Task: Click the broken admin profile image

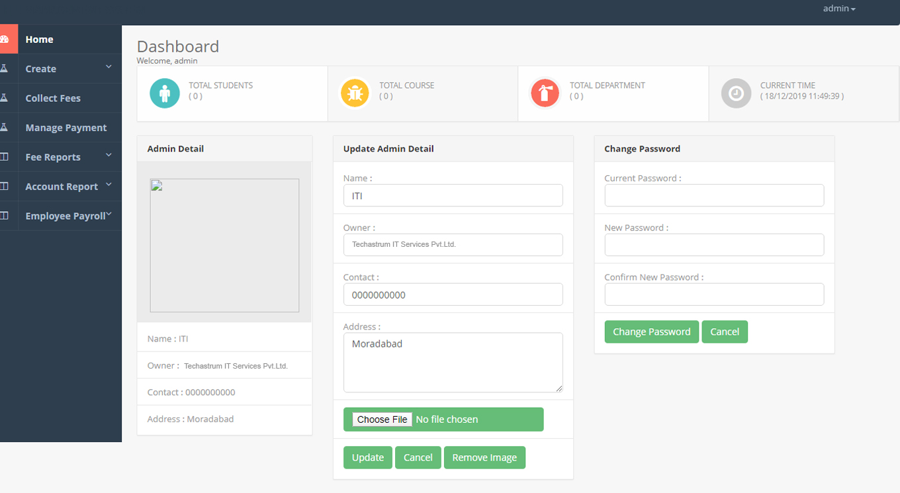Action: pos(224,246)
